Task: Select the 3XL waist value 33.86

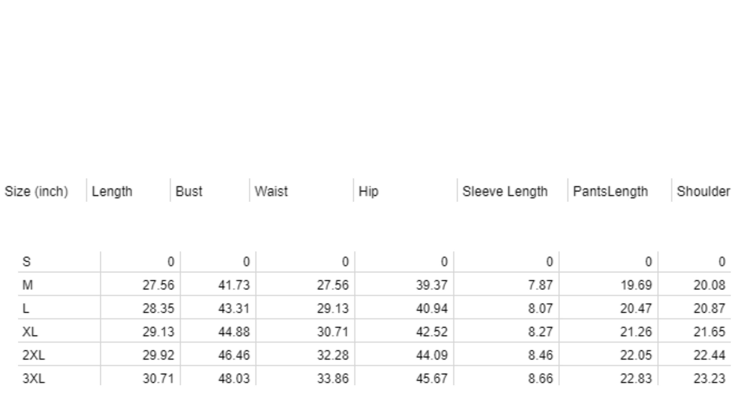Action: click(x=333, y=378)
